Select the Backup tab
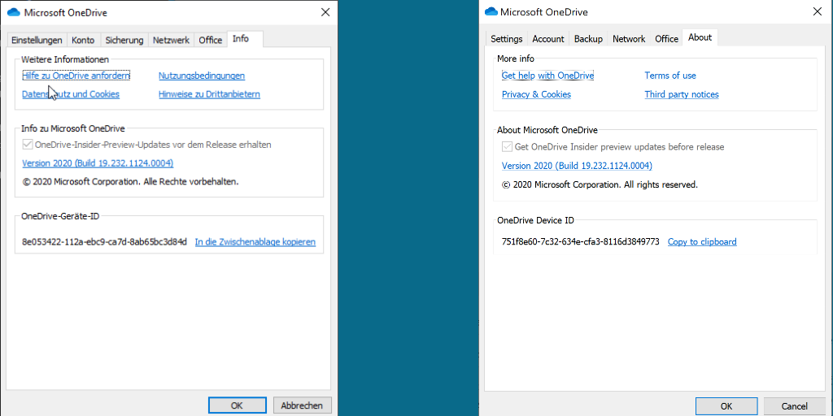Image resolution: width=833 pixels, height=416 pixels. click(588, 39)
